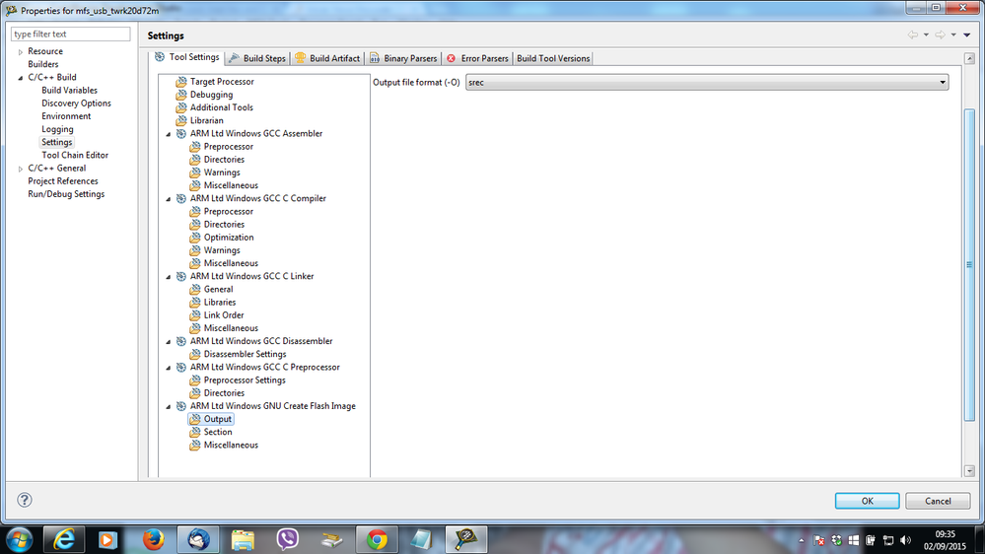Switch to the Build Steps tab
This screenshot has width=985, height=554.
[x=257, y=58]
